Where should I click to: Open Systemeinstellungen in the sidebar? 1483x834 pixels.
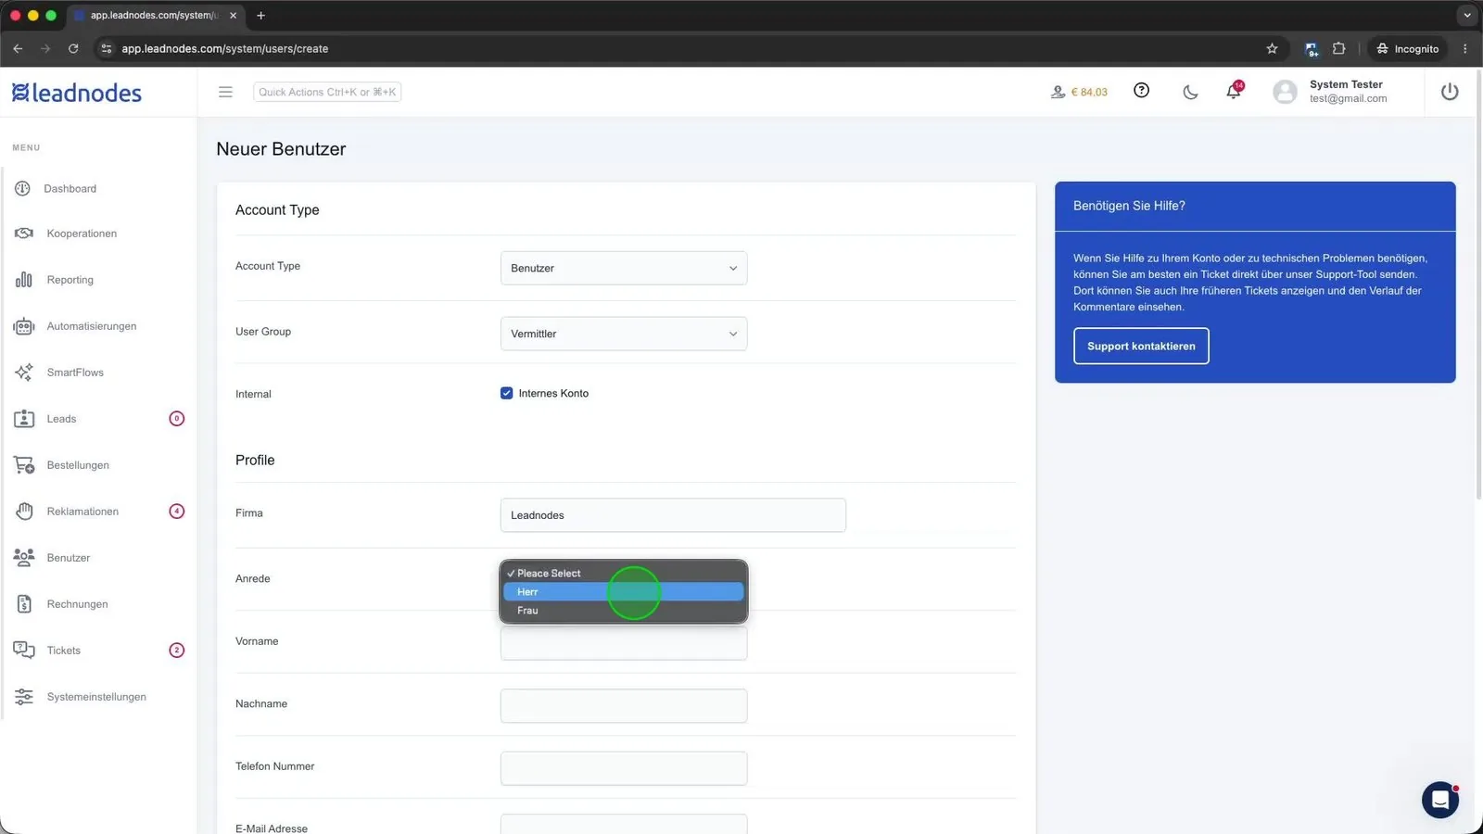point(96,697)
